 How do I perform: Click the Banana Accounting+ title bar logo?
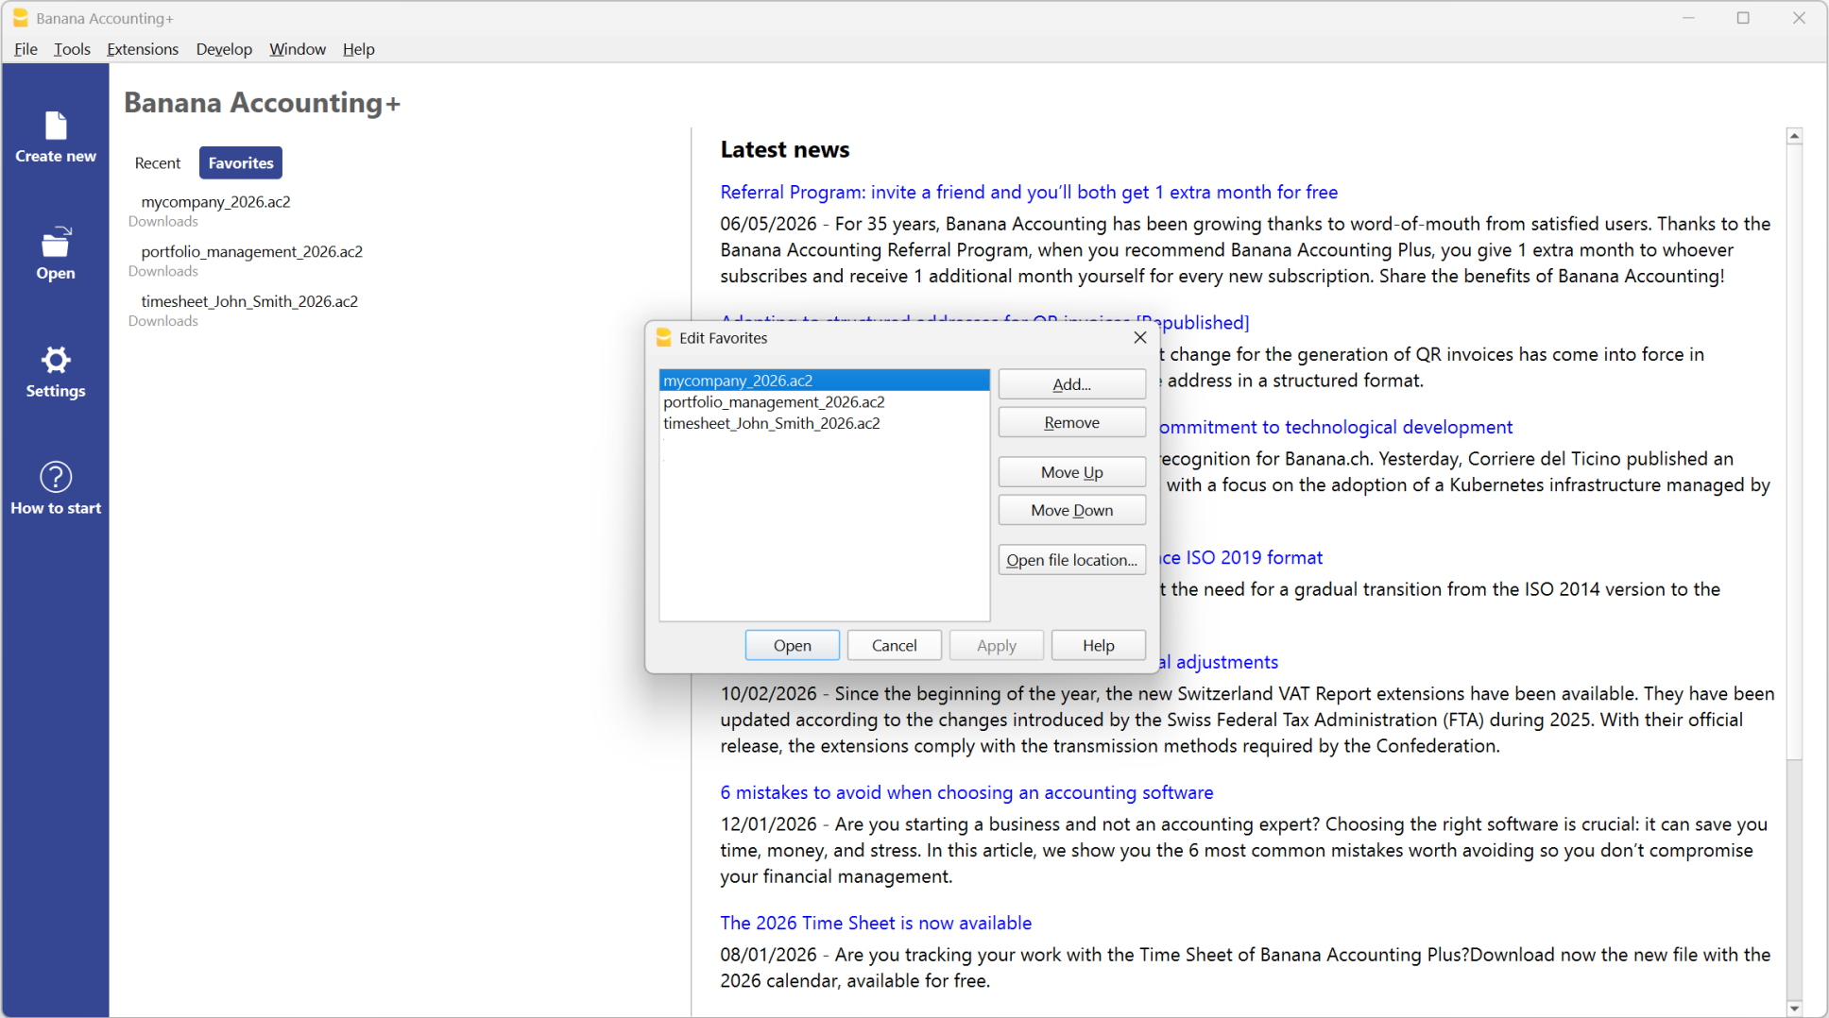click(21, 18)
